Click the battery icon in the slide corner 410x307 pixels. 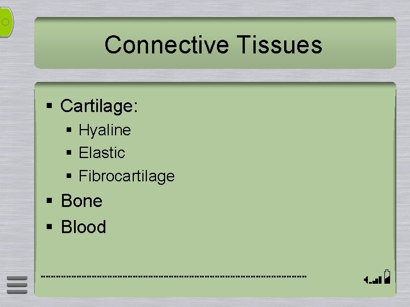coord(387,277)
